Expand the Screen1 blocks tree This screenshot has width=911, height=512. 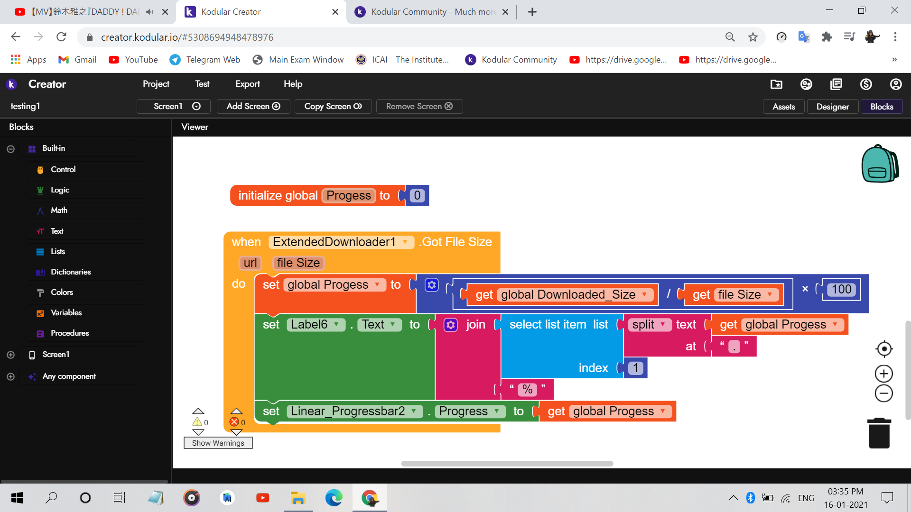(10, 355)
